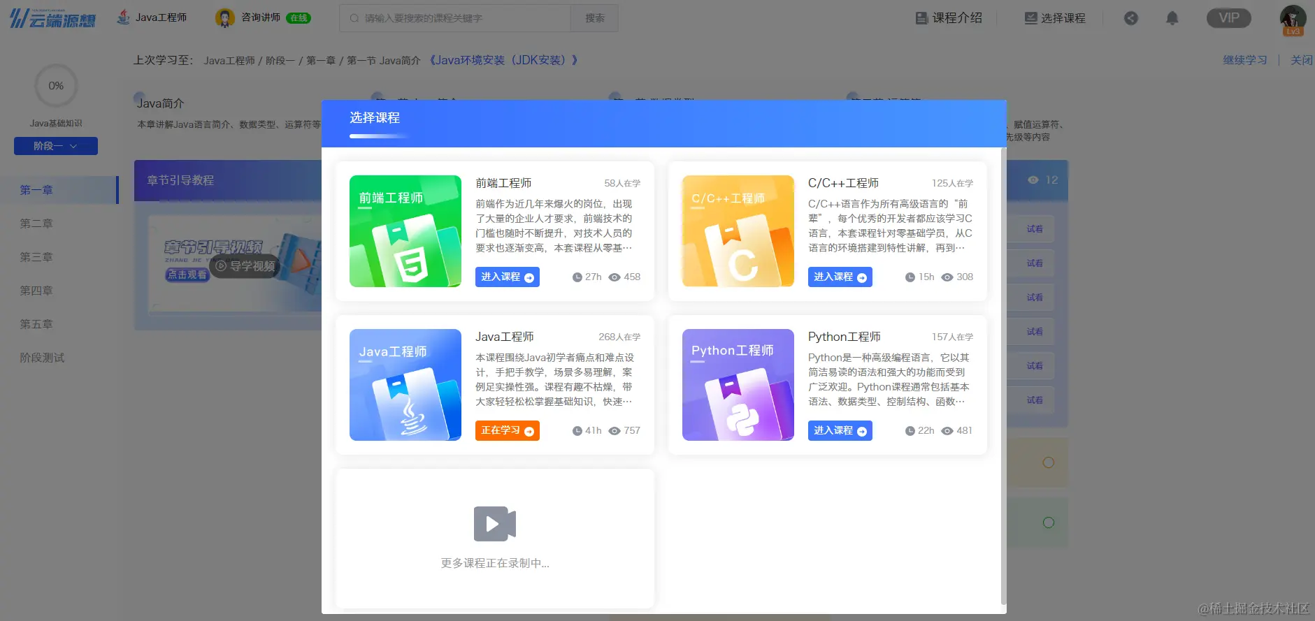Click the orange circle radio at right
Screen dimensions: 1315x621
tap(1049, 462)
